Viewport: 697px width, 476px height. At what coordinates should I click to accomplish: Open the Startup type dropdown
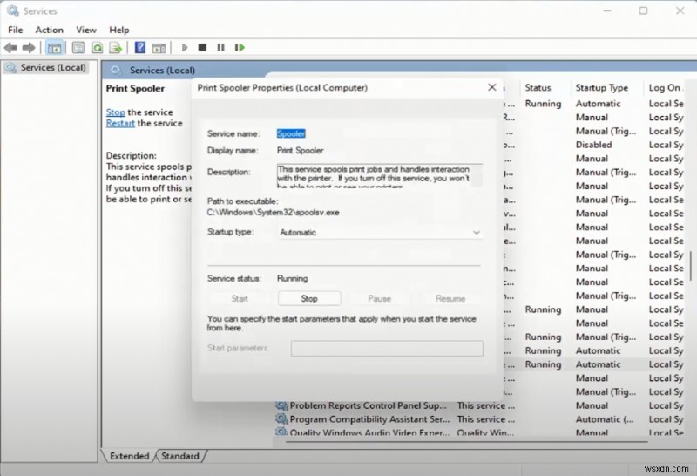(381, 232)
